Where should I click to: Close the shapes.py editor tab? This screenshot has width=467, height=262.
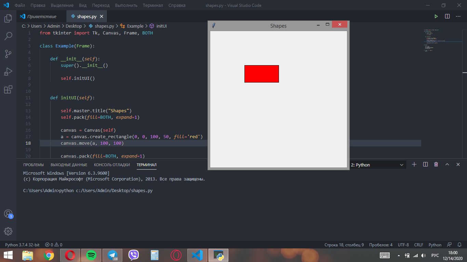[102, 16]
